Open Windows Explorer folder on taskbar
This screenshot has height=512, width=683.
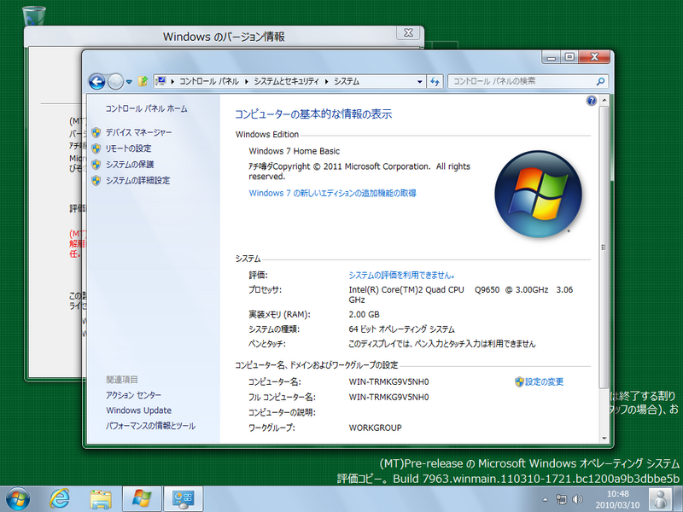(101, 499)
